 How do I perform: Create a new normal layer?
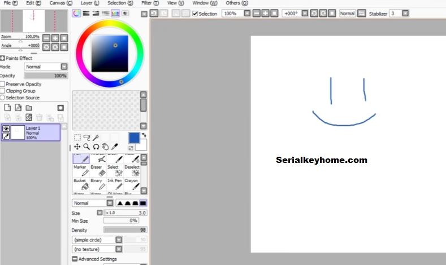click(7, 108)
